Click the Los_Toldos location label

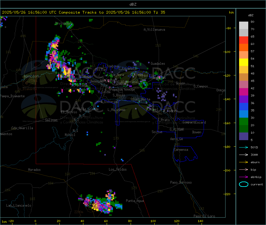pyautogui.click(x=118, y=169)
